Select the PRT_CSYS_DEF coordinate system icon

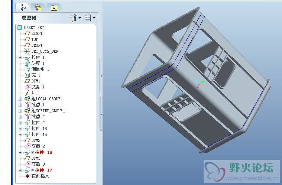pyautogui.click(x=27, y=51)
